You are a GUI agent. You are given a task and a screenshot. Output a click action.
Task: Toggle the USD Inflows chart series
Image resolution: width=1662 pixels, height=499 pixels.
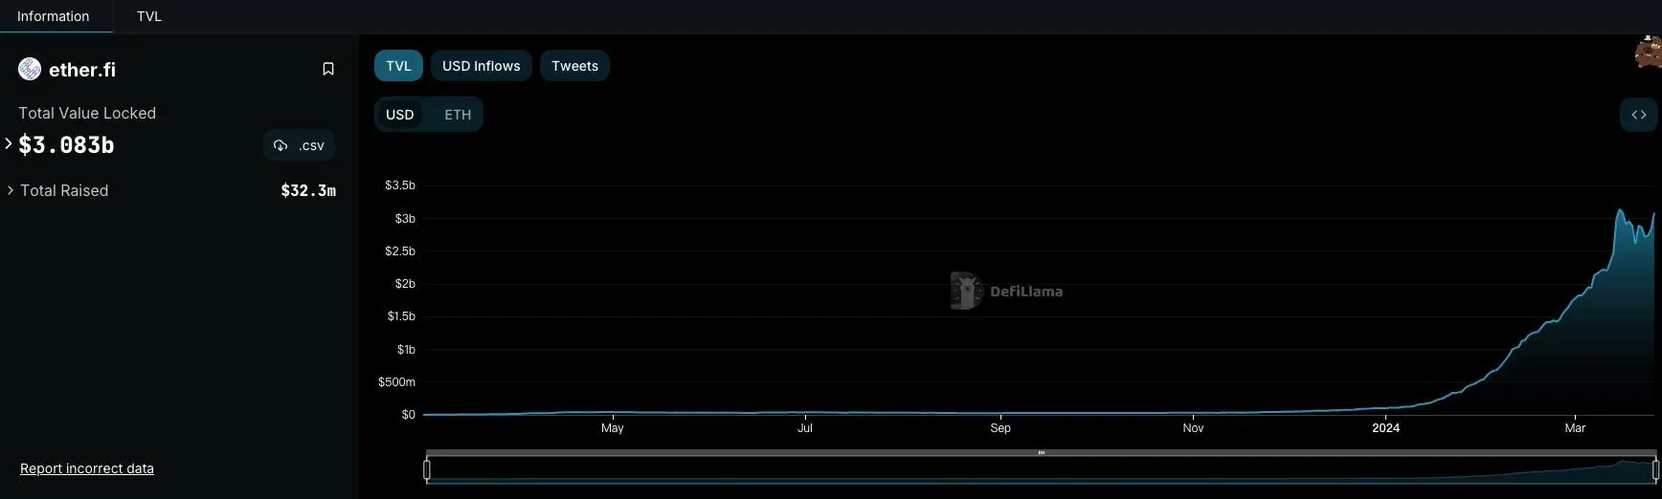[481, 66]
